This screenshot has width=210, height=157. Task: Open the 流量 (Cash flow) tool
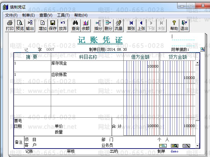(118, 25)
